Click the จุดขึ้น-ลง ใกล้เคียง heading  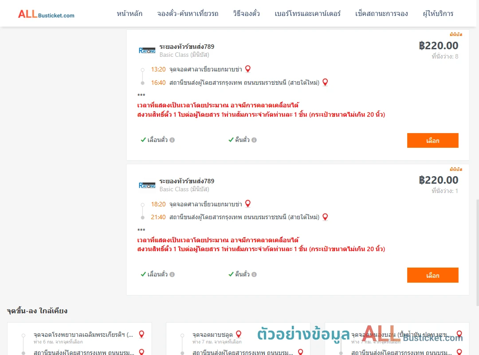tap(37, 311)
